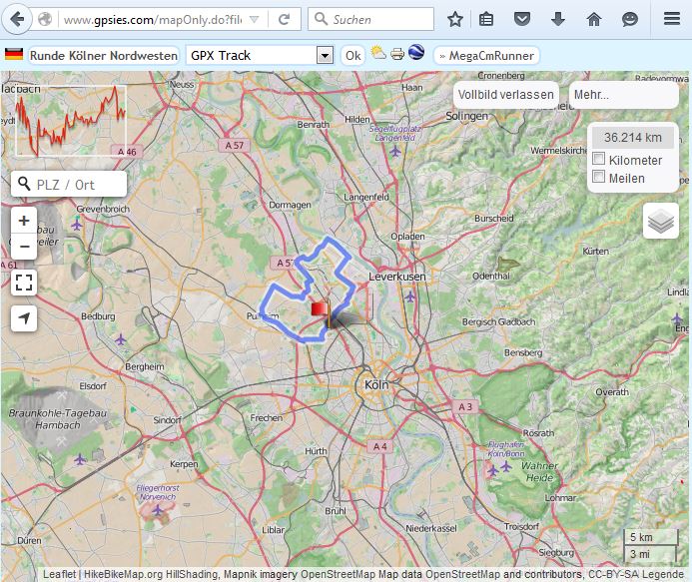Click the globe icon after the printer
This screenshot has width=692, height=582.
click(416, 54)
